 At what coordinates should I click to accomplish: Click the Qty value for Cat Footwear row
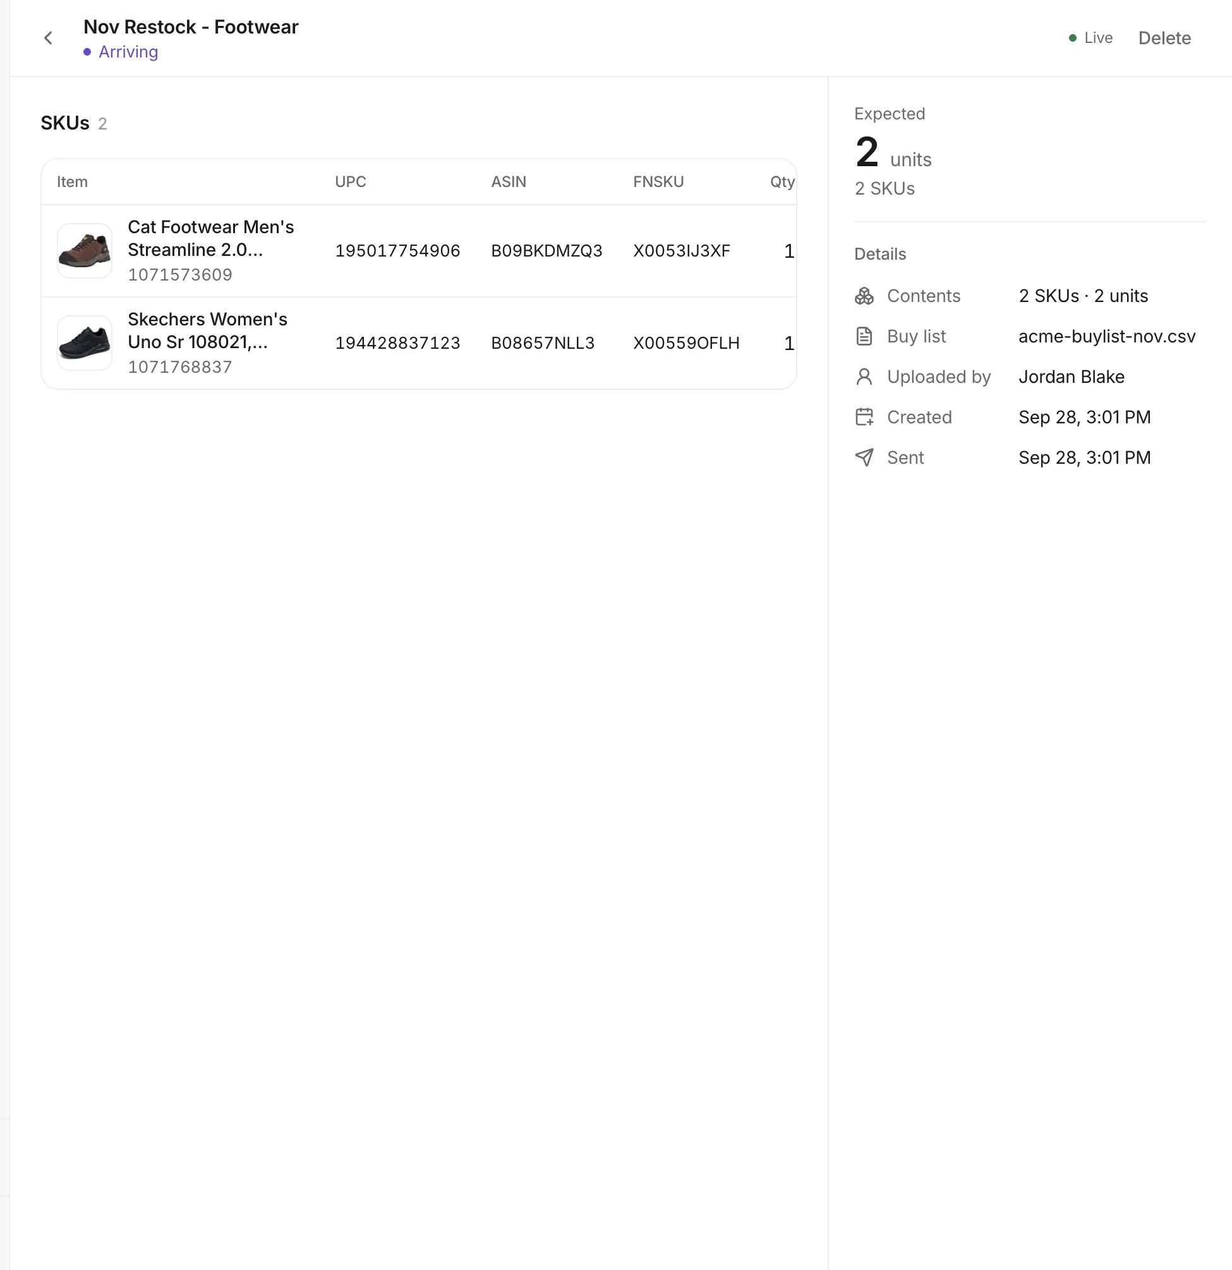point(788,251)
